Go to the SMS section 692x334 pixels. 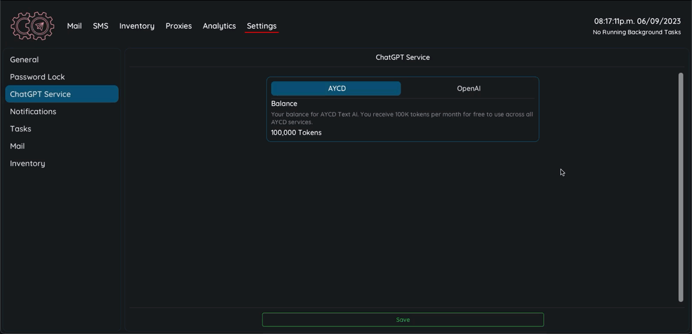(100, 26)
